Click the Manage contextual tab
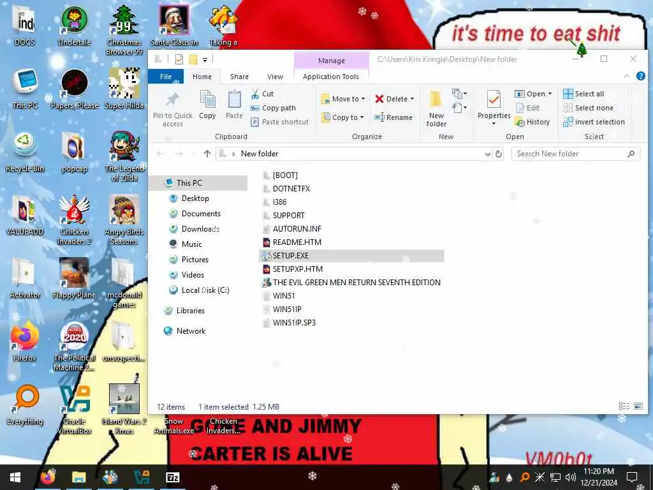 tap(332, 61)
